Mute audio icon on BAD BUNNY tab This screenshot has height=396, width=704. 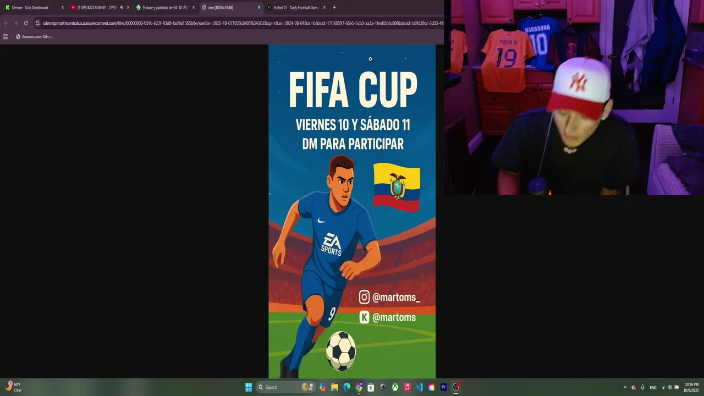121,8
